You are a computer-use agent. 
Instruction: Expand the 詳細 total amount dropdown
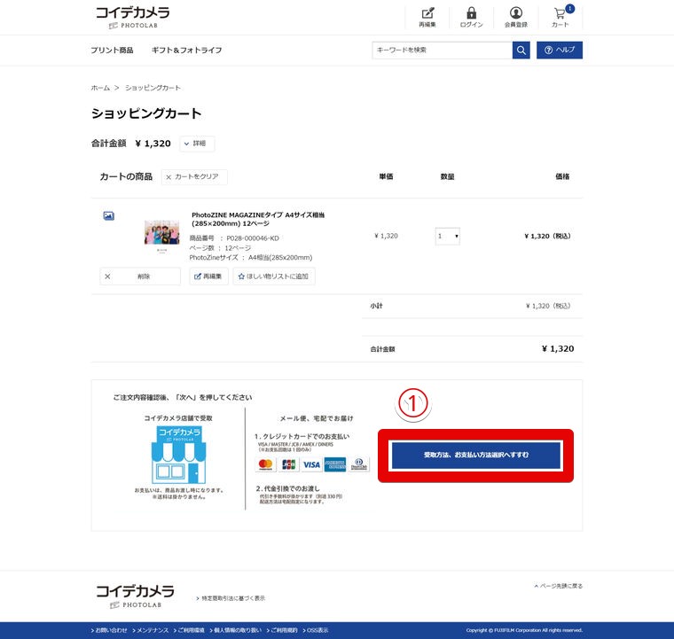pos(197,144)
